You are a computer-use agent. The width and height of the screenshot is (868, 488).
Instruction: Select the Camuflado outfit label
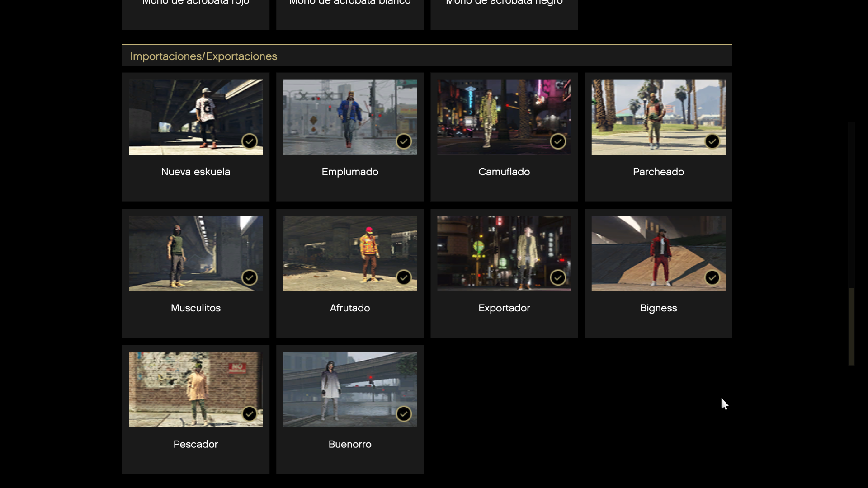click(504, 172)
